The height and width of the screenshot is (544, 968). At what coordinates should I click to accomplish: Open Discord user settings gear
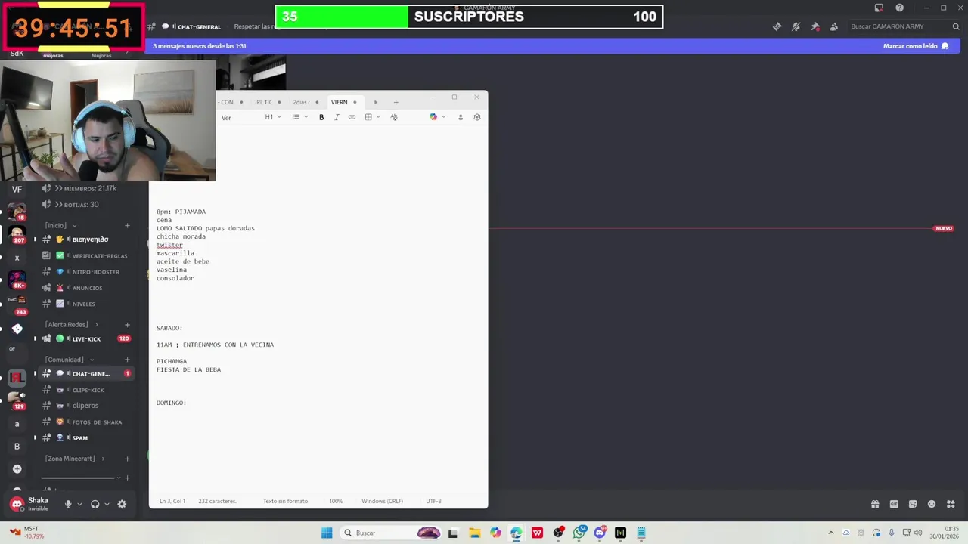122,504
